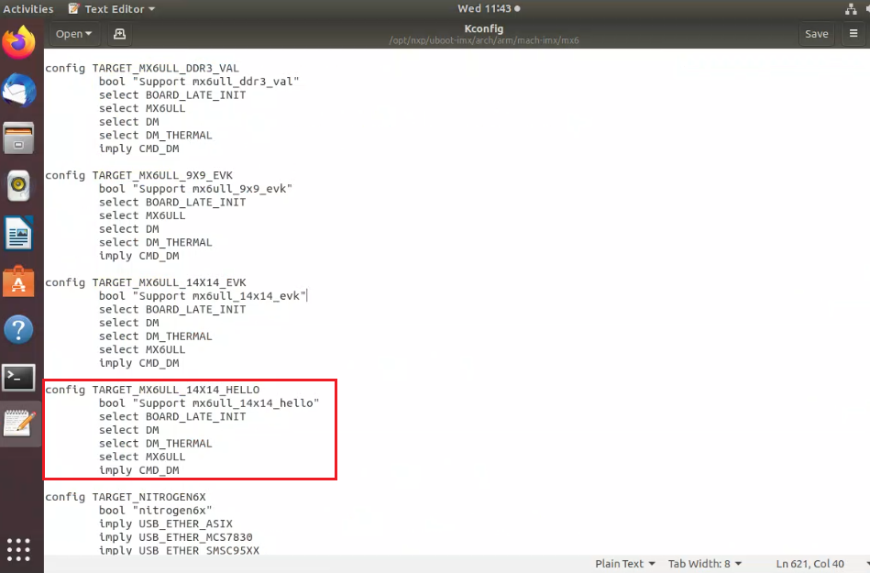The width and height of the screenshot is (870, 573).
Task: Open the Open file dropdown button
Action: (x=73, y=34)
